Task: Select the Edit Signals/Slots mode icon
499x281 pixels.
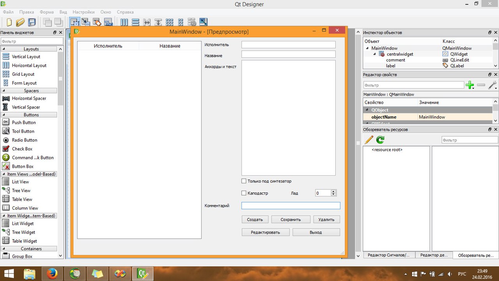Action: pos(86,22)
